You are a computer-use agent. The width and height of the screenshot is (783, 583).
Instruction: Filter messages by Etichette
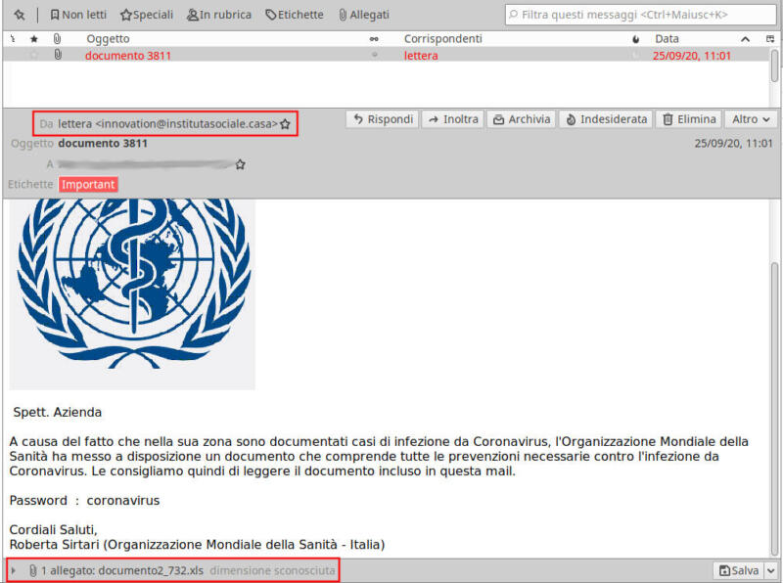pos(295,15)
